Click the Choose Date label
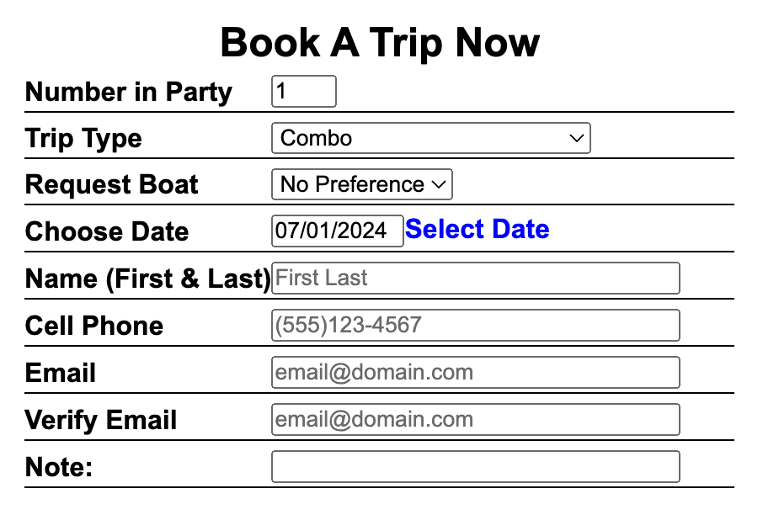 click(x=107, y=231)
